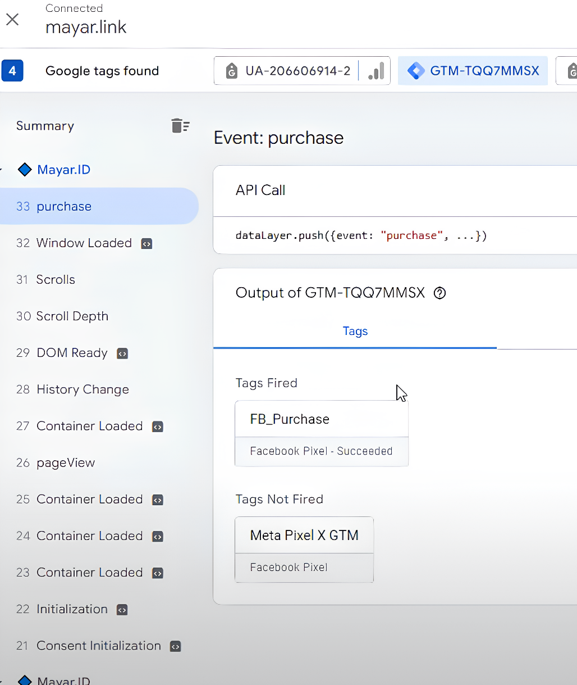Click code icon on event 23 row
Image resolution: width=577 pixels, height=685 pixels.
[x=158, y=573]
